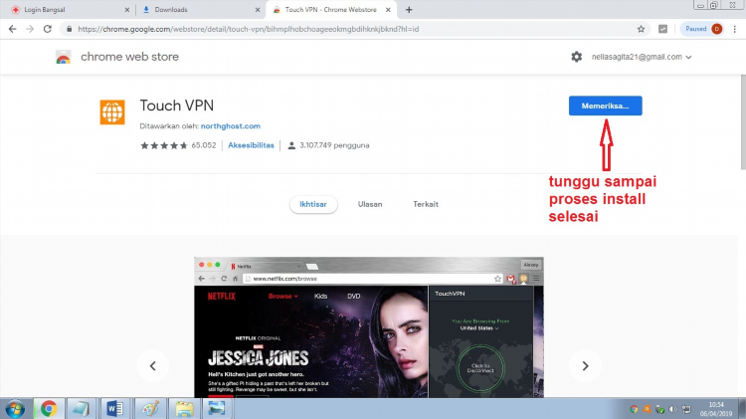Click the extension icon beside bookmark star

pyautogui.click(x=662, y=29)
